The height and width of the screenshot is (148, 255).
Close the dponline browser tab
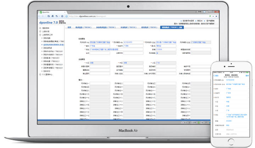point(65,12)
